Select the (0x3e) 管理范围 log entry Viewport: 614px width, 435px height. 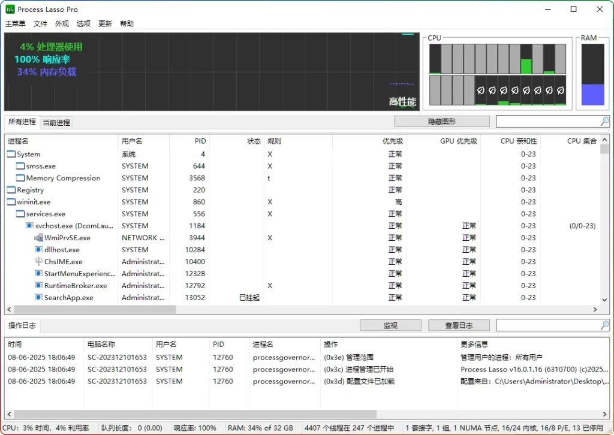(x=308, y=357)
